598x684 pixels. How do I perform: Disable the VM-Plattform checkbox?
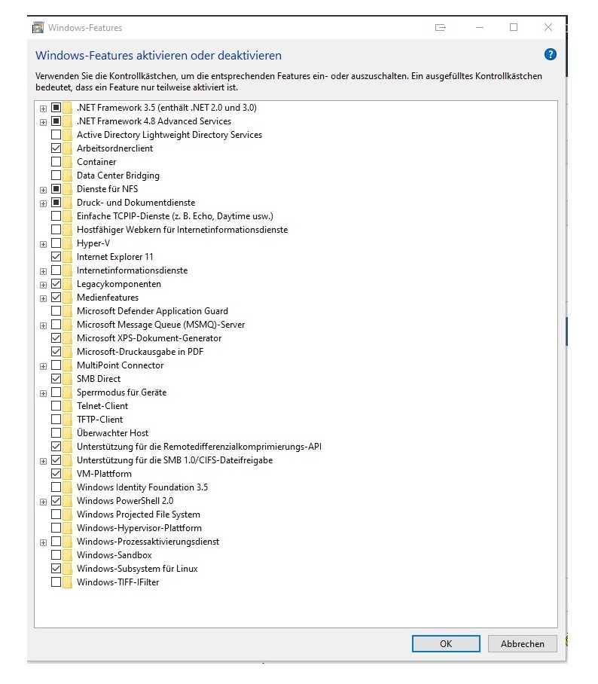56,473
